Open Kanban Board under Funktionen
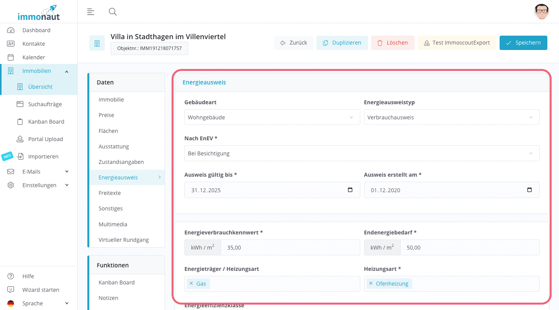This screenshot has height=310, width=559. (x=127, y=282)
